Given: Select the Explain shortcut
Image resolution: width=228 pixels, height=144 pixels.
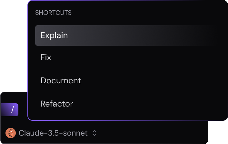Looking at the screenshot, I should pos(126,36).
